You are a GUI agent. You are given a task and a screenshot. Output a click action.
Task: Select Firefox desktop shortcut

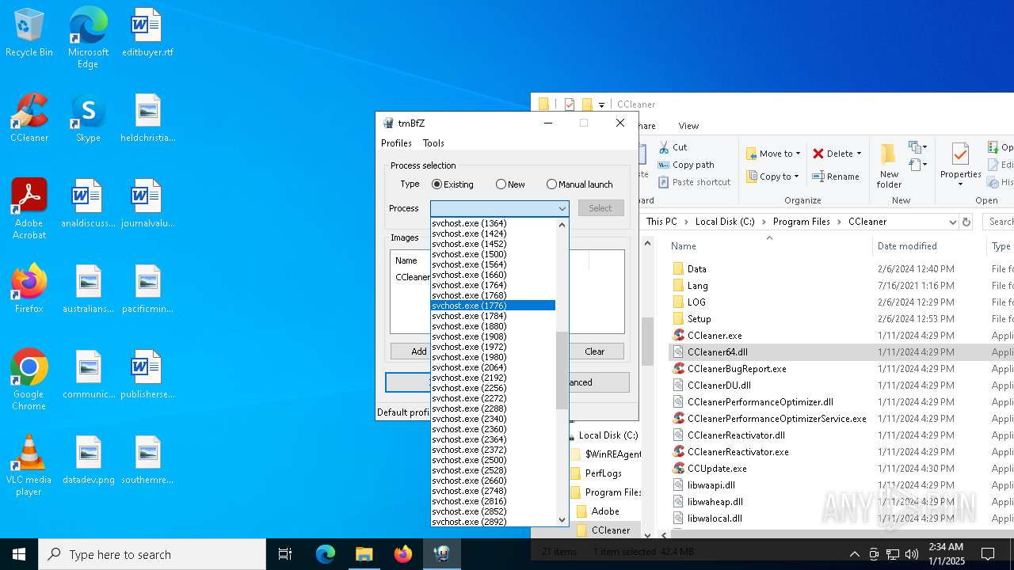tap(29, 289)
